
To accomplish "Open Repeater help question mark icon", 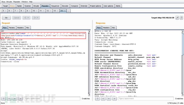I will point(181,18).
